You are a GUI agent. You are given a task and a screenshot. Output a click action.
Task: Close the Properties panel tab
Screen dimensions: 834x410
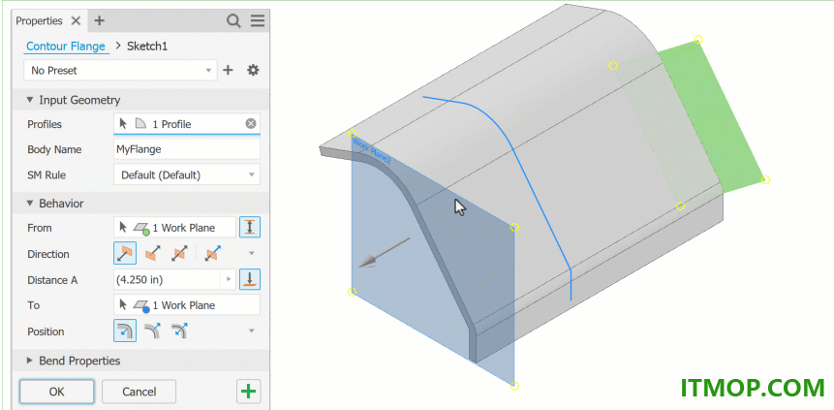tap(77, 20)
